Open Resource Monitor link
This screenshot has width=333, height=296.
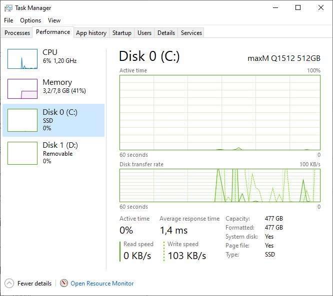click(x=102, y=284)
